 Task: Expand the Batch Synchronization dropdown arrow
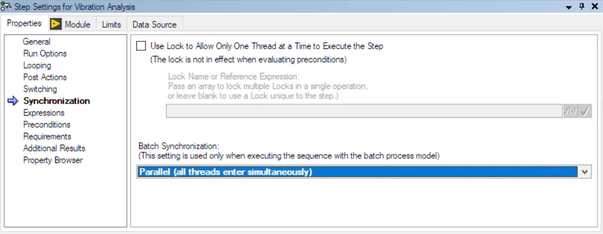[x=585, y=172]
